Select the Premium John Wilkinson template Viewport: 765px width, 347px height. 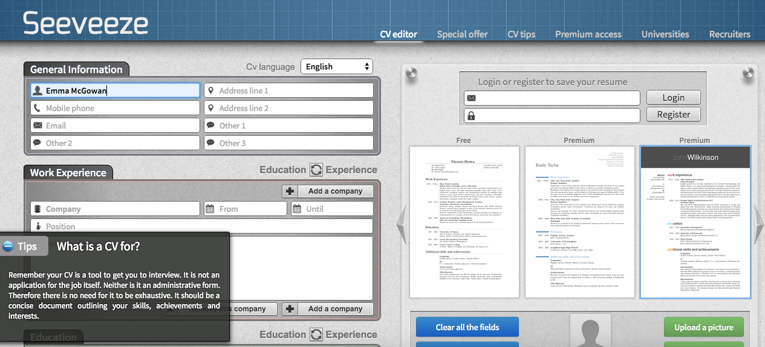[x=695, y=221]
